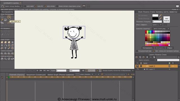The width and height of the screenshot is (180, 101).
Task: Toggle the Stroke checkbox in Style panel
Action: point(137,19)
